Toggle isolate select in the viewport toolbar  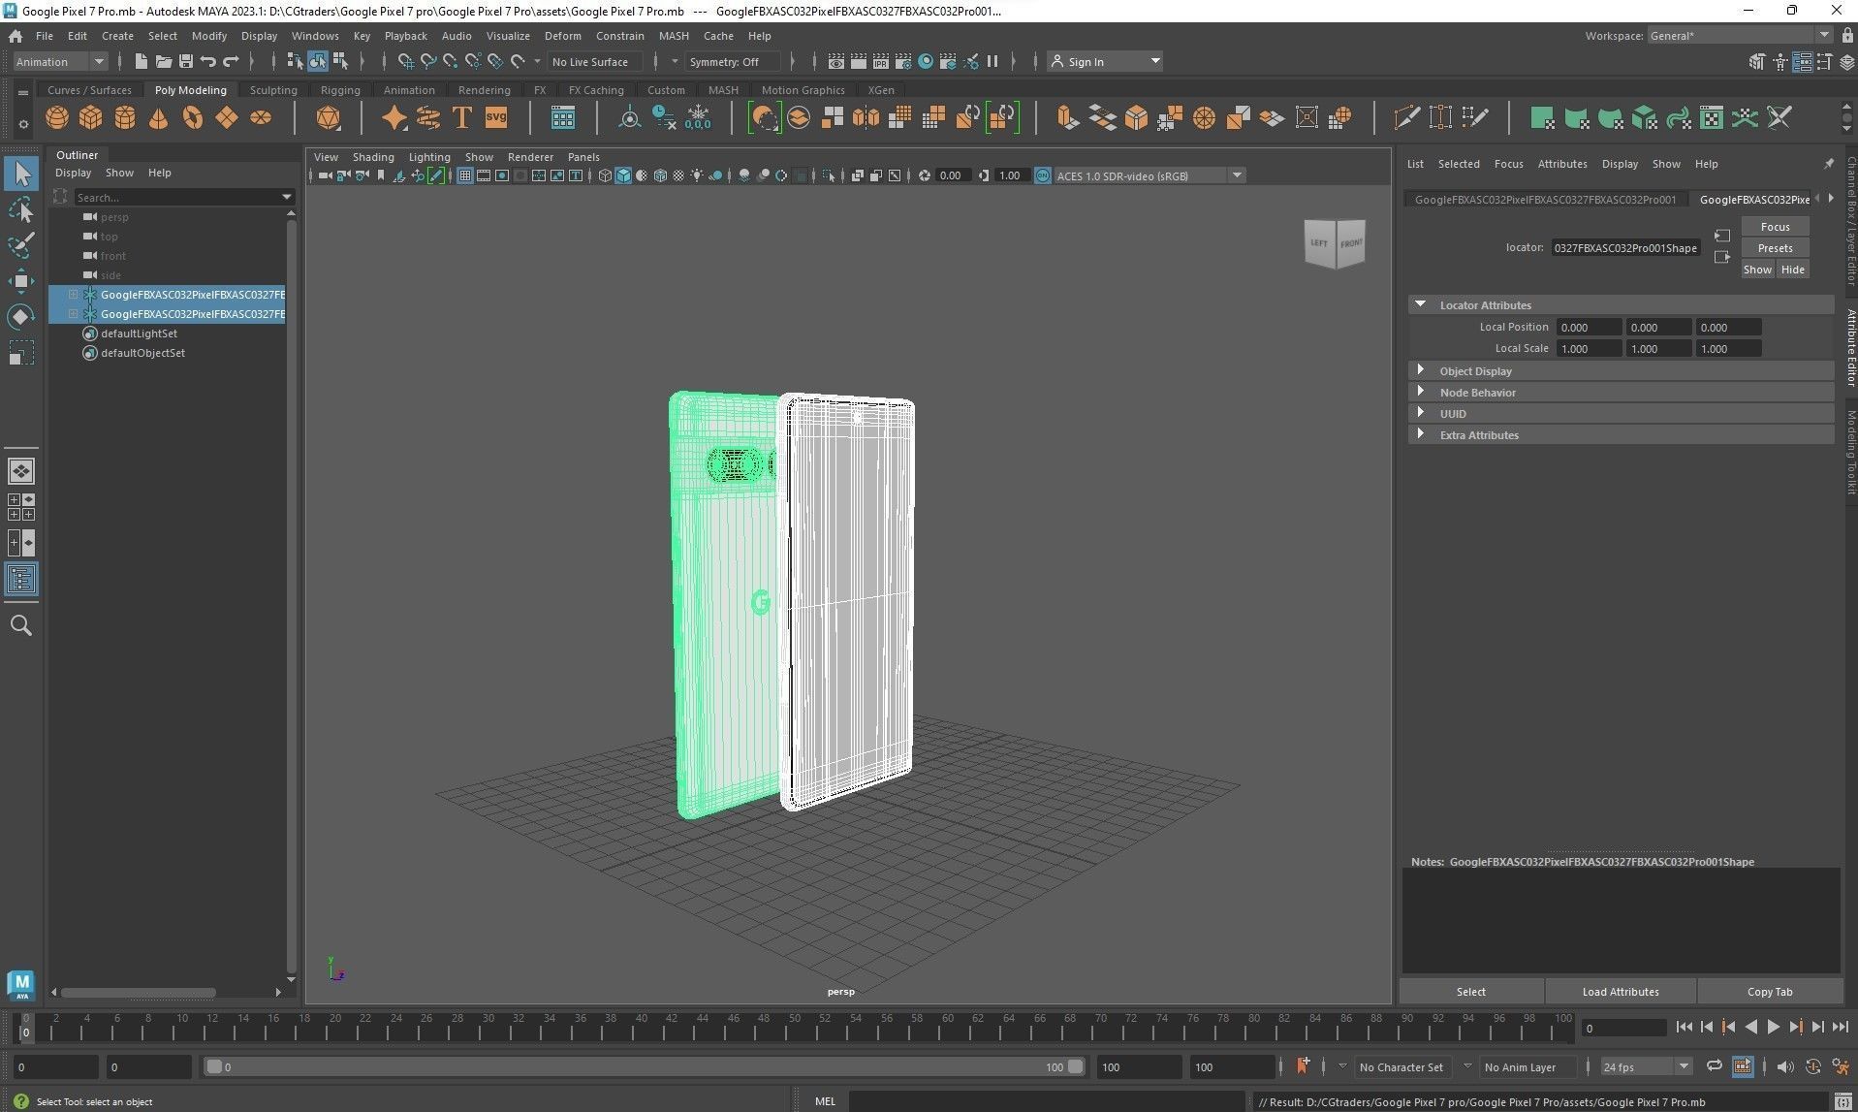coord(828,175)
